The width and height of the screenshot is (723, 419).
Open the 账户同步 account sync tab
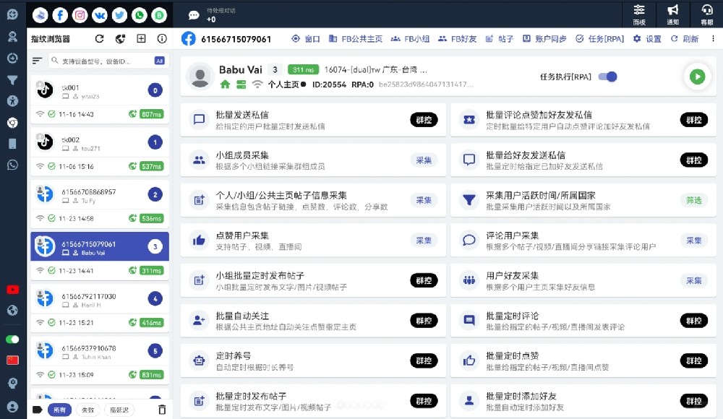tap(544, 39)
